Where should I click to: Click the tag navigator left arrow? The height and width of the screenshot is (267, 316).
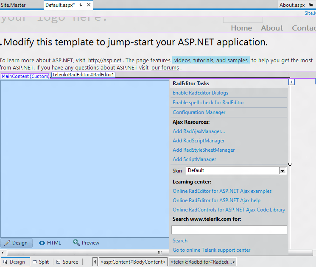pyautogui.click(x=95, y=262)
